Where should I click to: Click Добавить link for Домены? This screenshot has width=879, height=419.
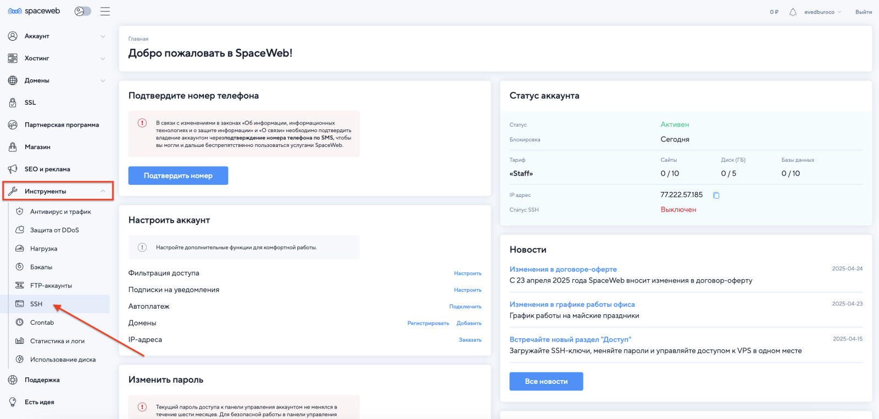pyautogui.click(x=469, y=323)
